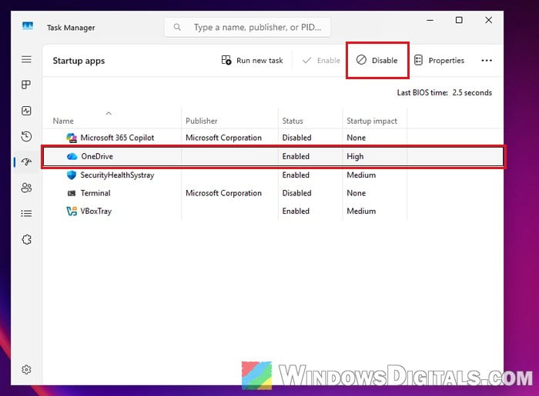Open Properties for selected app
Image resolution: width=539 pixels, height=396 pixels.
pyautogui.click(x=439, y=61)
